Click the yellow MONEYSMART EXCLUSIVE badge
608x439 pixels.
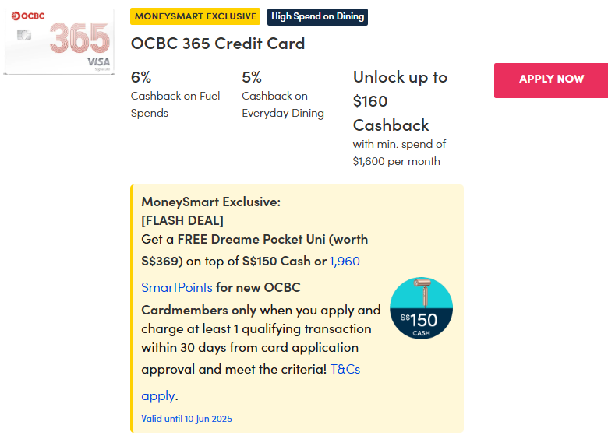(196, 16)
